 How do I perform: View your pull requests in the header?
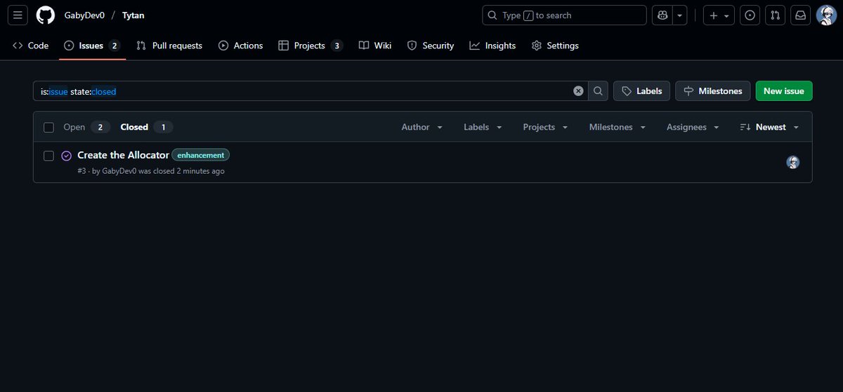pyautogui.click(x=774, y=15)
